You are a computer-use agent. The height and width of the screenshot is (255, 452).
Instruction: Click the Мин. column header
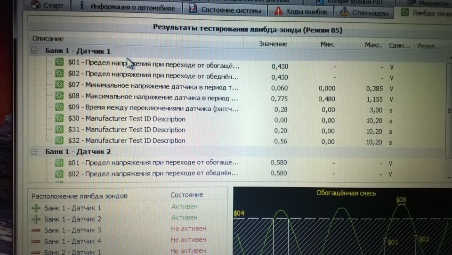point(328,44)
